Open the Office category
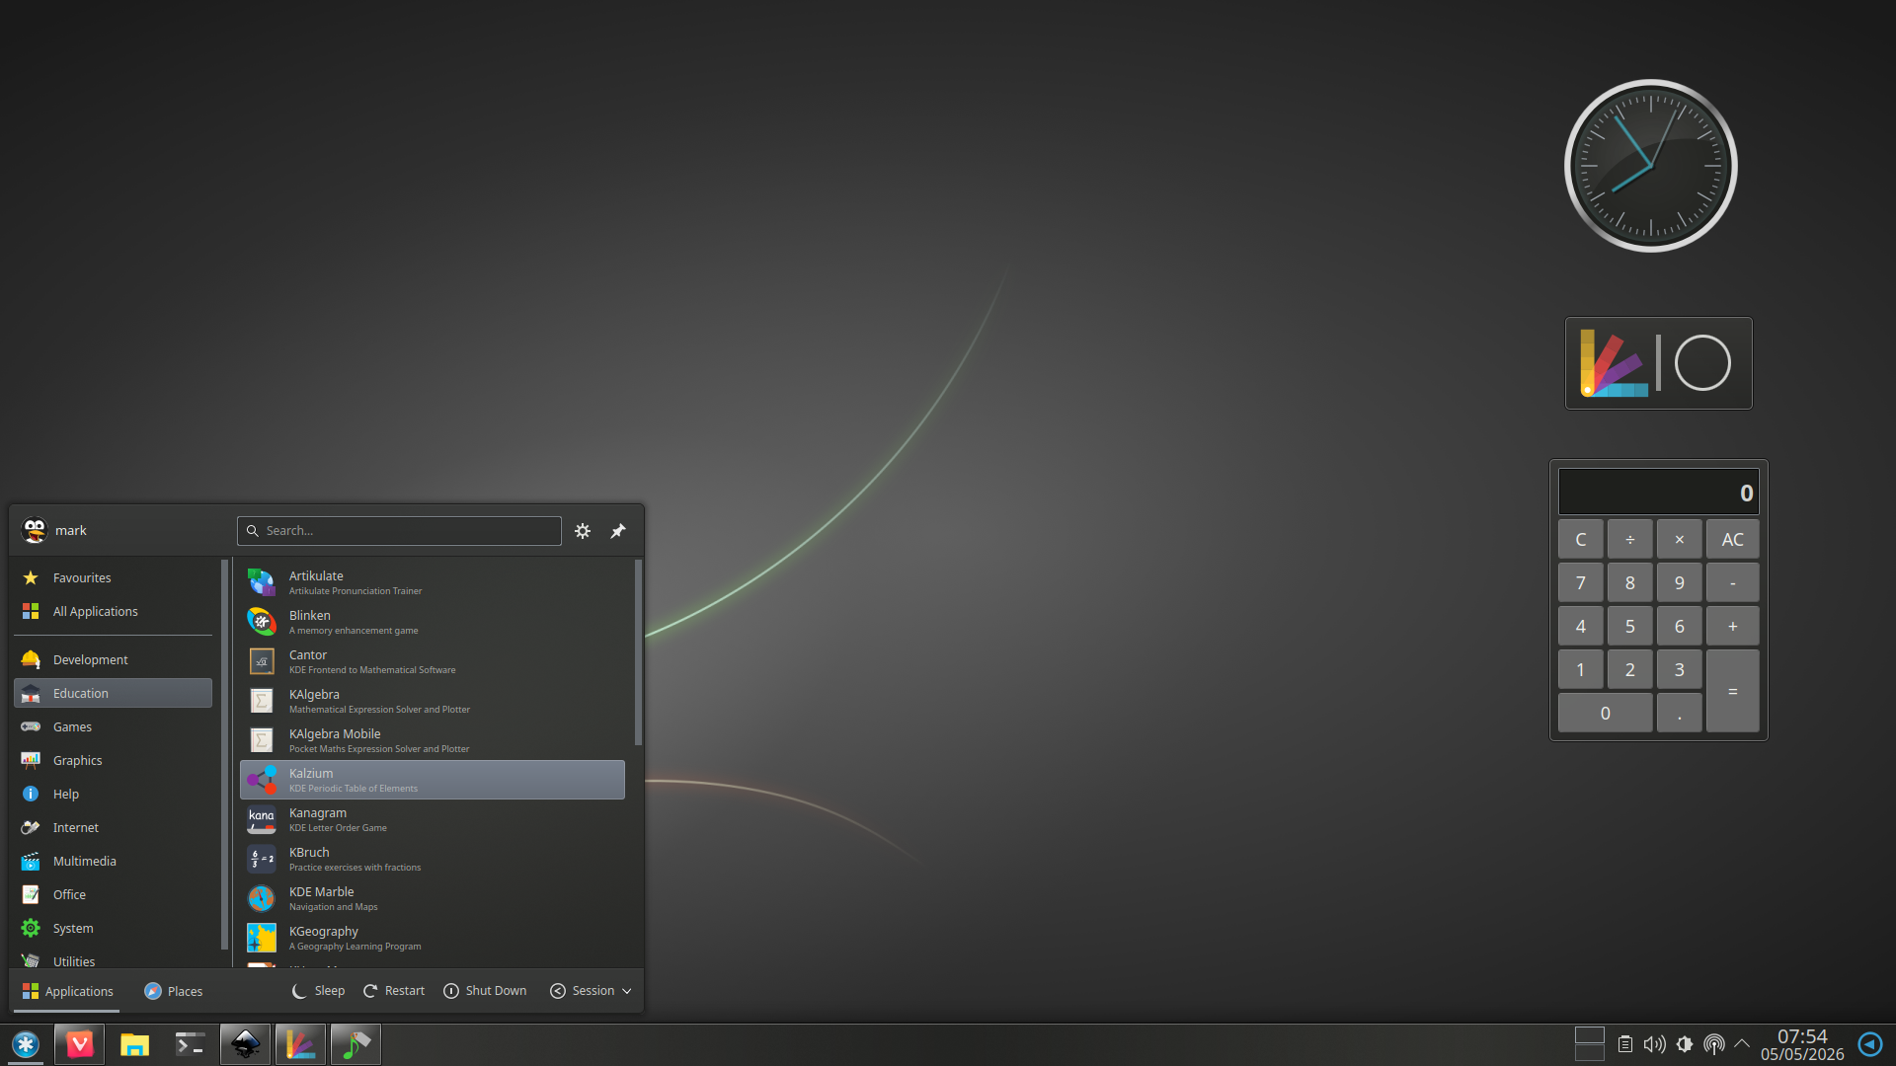Viewport: 1896px width, 1066px height. (114, 894)
